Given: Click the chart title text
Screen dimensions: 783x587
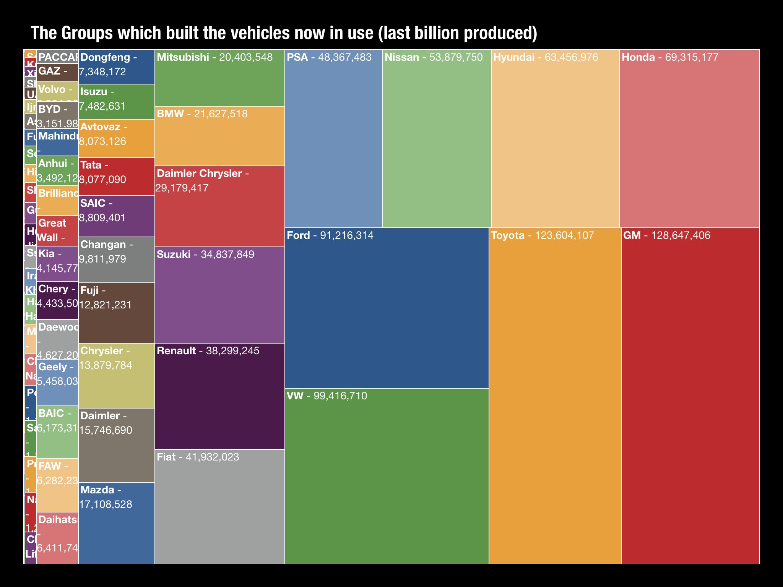Looking at the screenshot, I should pos(284,33).
